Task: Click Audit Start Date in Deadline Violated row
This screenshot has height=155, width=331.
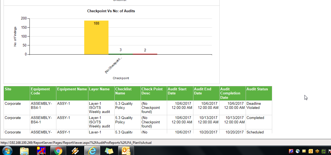Action: tap(182, 106)
